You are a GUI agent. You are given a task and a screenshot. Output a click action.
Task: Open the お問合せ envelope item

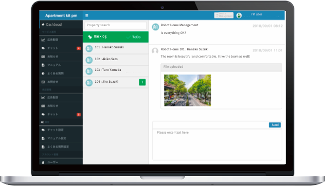[61, 82]
